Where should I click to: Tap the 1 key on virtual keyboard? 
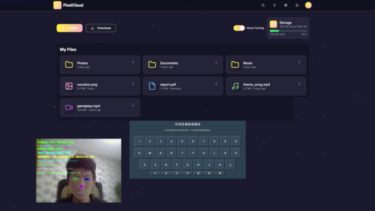point(139,141)
